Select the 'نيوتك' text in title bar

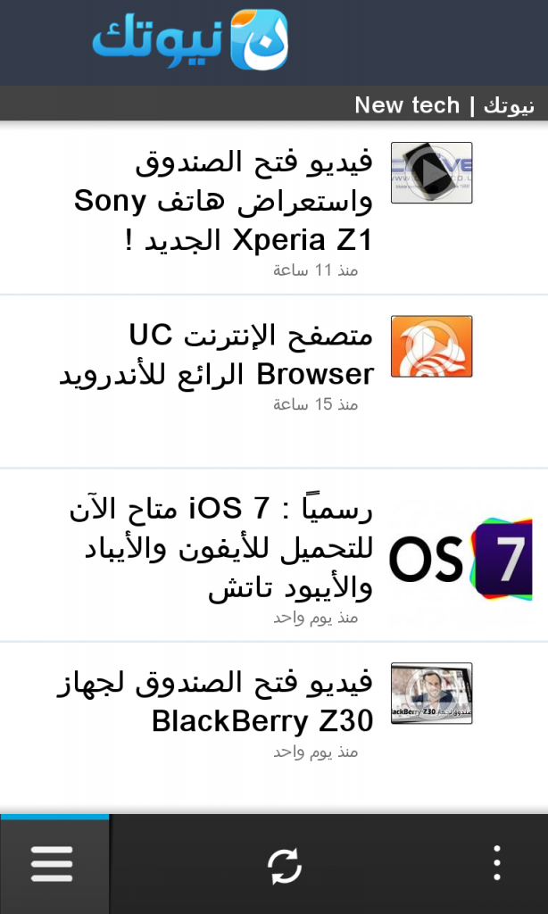point(509,106)
